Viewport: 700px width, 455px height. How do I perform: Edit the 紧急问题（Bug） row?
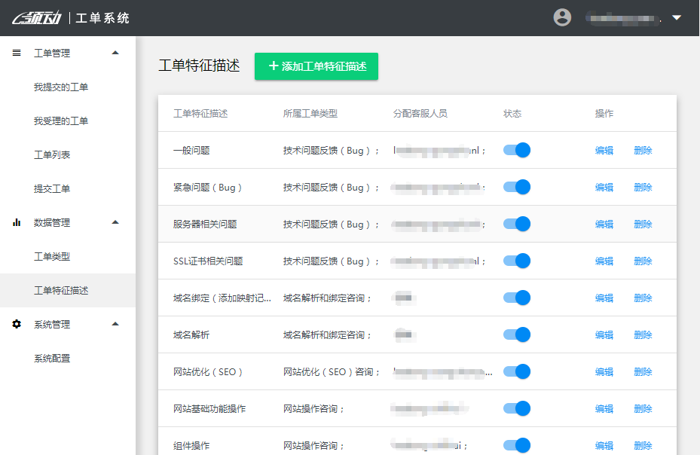[604, 187]
